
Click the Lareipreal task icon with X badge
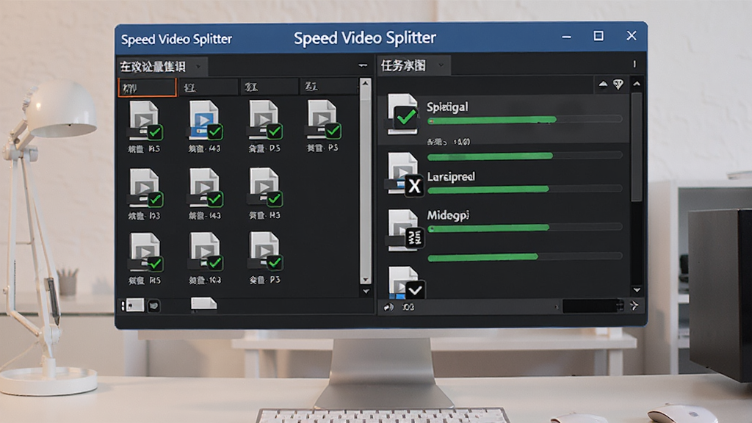[x=405, y=175]
